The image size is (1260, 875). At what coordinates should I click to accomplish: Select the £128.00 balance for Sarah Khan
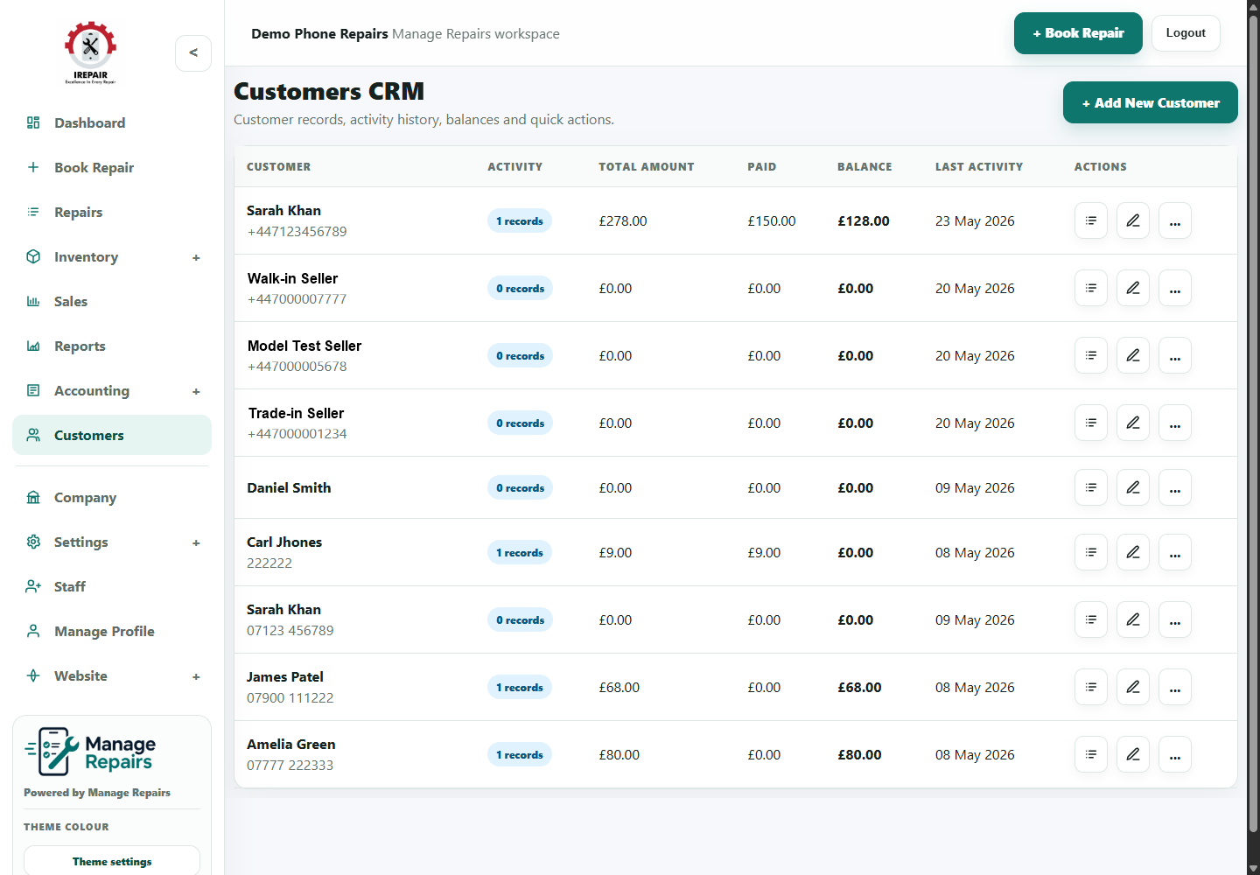(x=864, y=221)
